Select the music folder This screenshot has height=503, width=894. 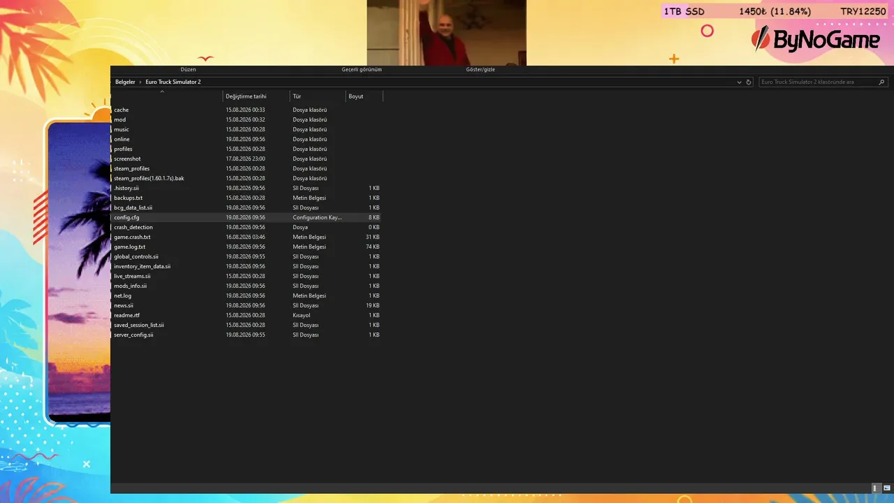(x=122, y=129)
